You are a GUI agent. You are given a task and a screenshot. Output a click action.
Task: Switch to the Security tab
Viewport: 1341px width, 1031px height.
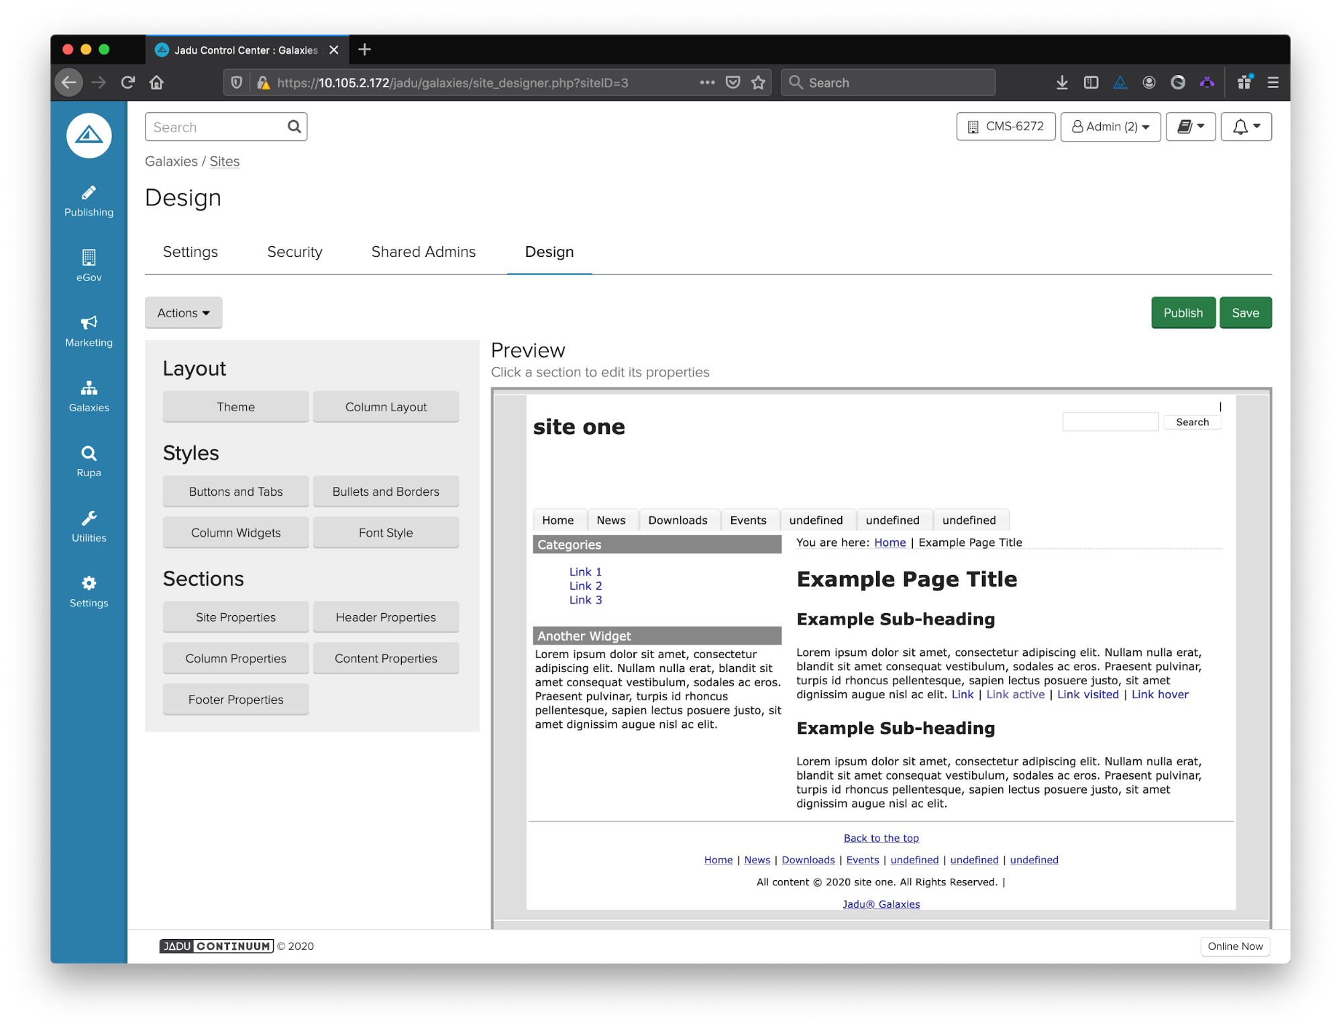point(294,252)
